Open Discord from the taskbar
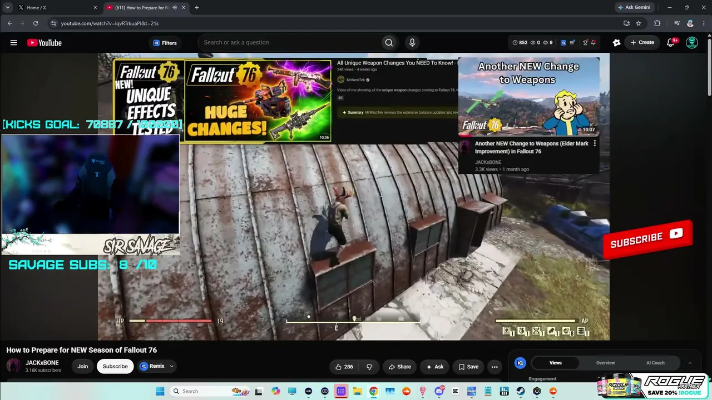Viewport: 712px width, 400px height. click(x=439, y=391)
